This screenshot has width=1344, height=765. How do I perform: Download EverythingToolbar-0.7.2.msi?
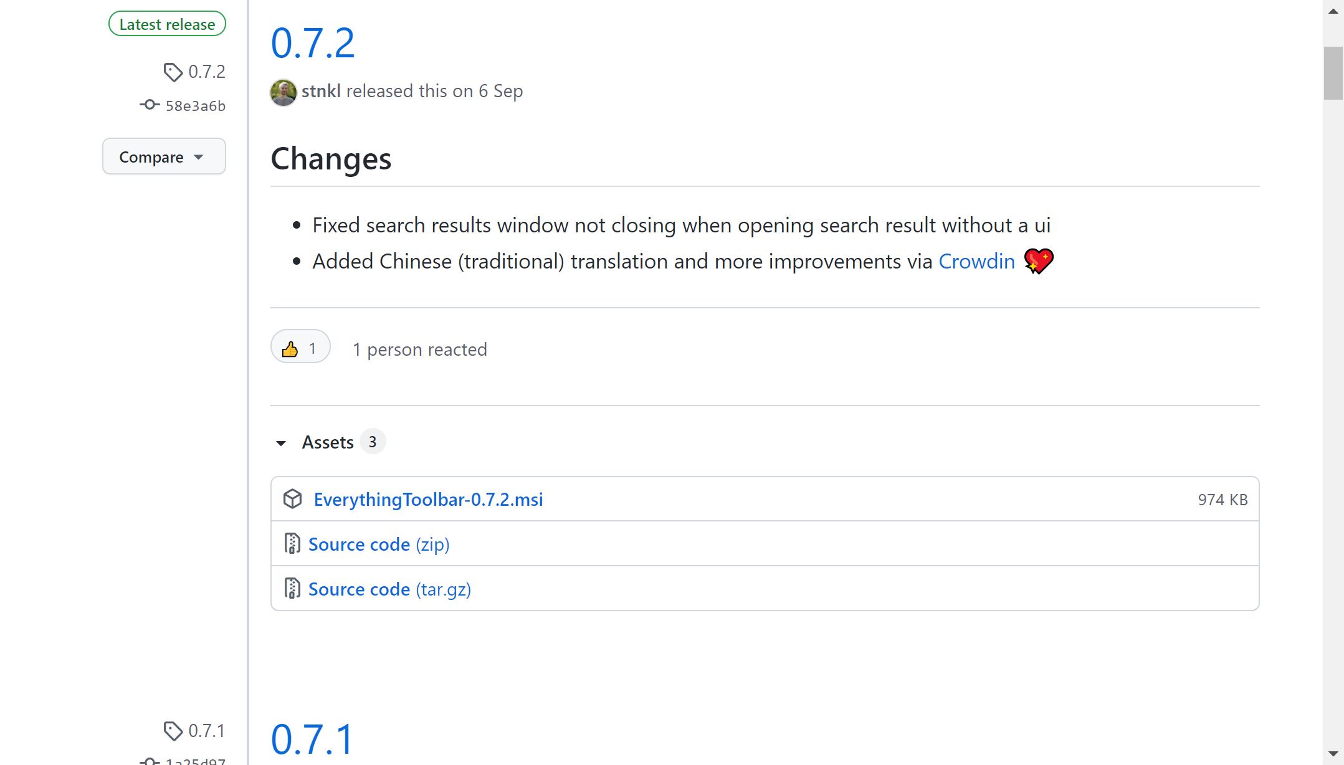pyautogui.click(x=428, y=500)
